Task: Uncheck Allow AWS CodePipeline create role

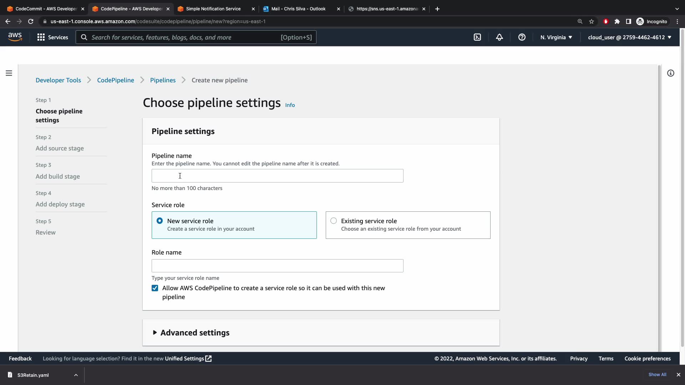Action: [155, 288]
